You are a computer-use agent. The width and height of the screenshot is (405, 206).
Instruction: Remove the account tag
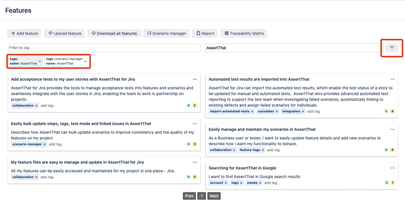(226, 183)
